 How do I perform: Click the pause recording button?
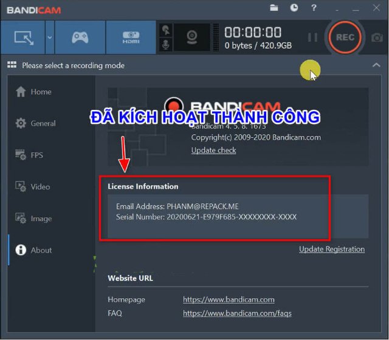312,38
